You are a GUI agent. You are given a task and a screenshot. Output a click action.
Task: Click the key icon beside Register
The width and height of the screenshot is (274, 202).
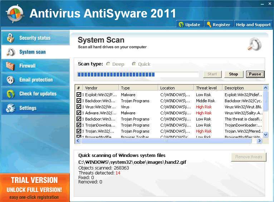(x=209, y=25)
